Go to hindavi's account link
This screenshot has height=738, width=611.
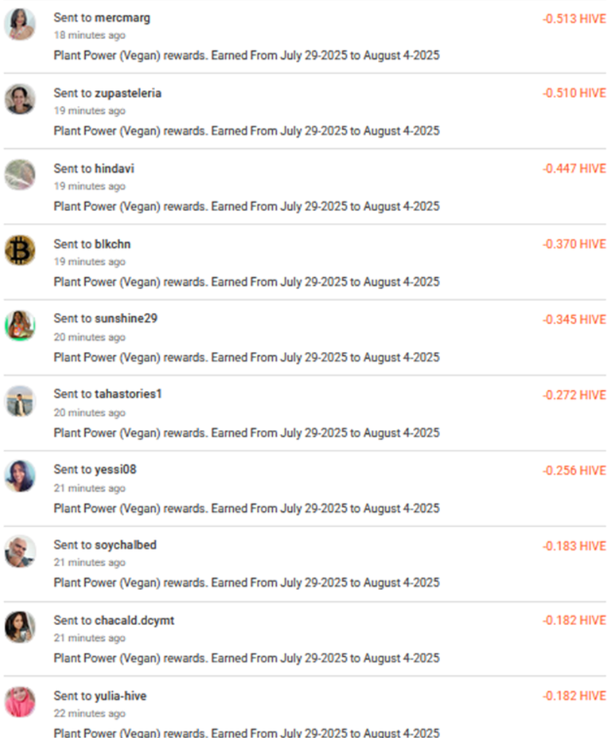click(x=115, y=169)
